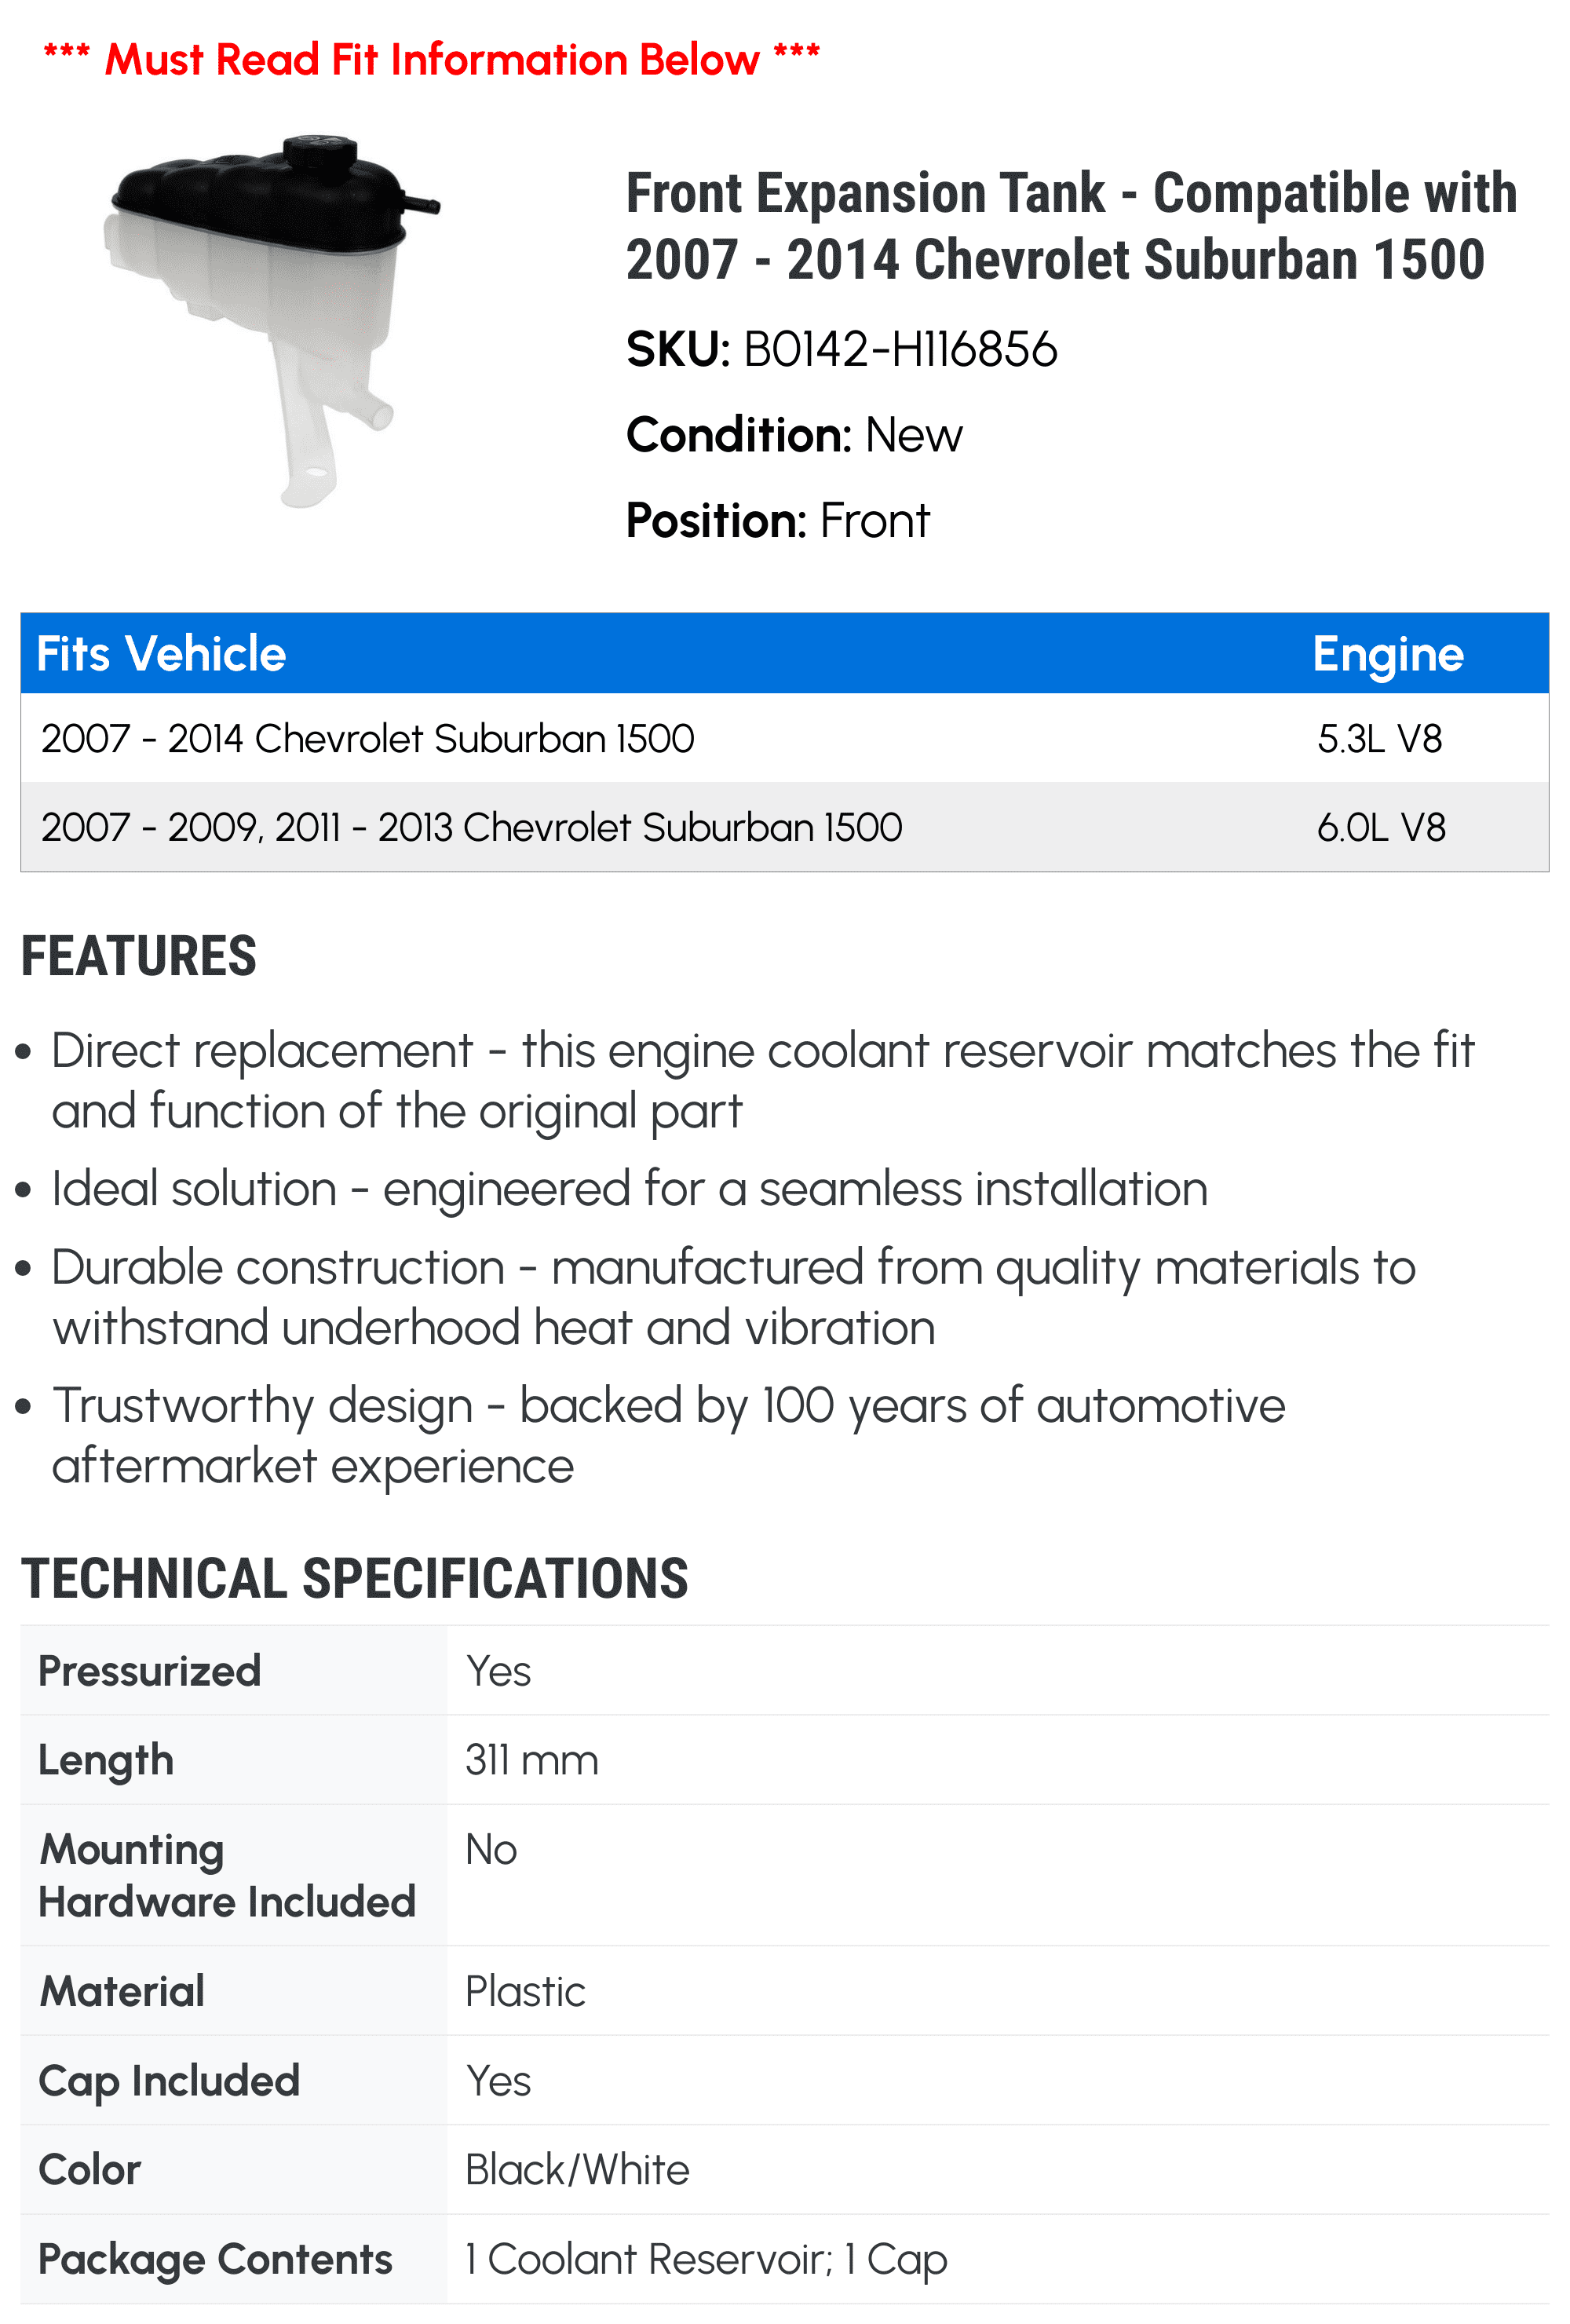1570x2324 pixels.
Task: Click the Engine column header
Action: [x=1388, y=654]
